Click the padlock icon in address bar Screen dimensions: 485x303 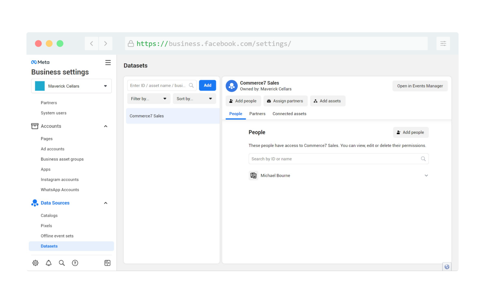click(x=131, y=44)
